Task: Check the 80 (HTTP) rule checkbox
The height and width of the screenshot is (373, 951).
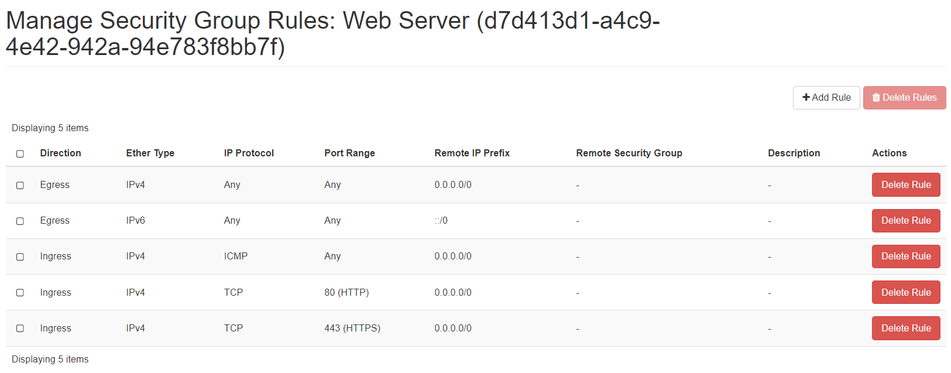Action: 20,292
